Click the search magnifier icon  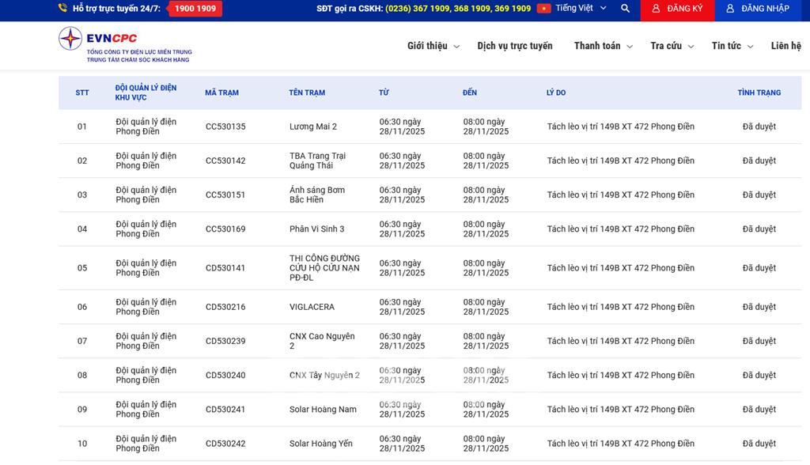point(625,9)
